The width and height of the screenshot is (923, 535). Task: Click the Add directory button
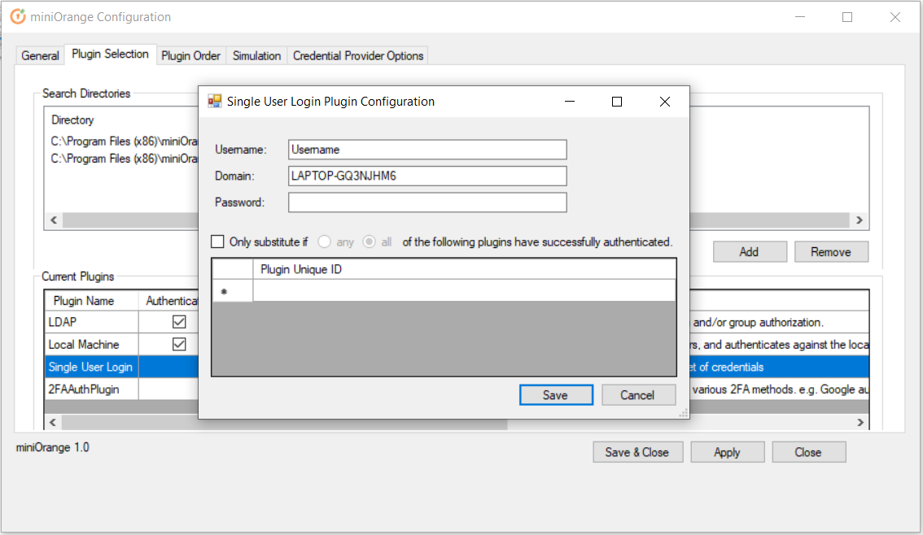(x=750, y=251)
